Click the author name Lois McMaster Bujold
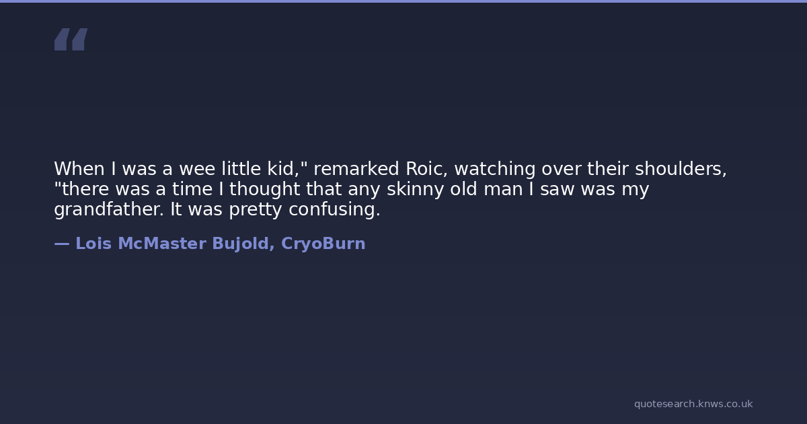The image size is (807, 424). [174, 244]
